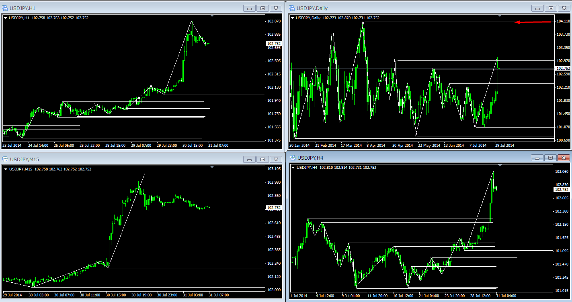The image size is (572, 302).
Task: Click the USDJPY,H4 window title icon
Action: pos(292,158)
